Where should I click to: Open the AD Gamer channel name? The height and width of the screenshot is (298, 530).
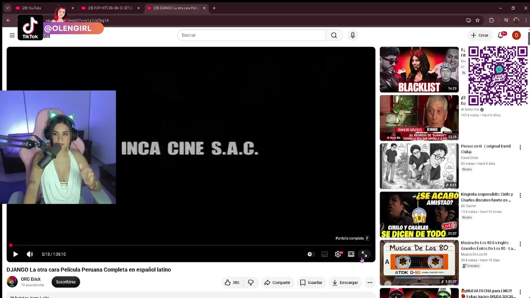click(469, 206)
